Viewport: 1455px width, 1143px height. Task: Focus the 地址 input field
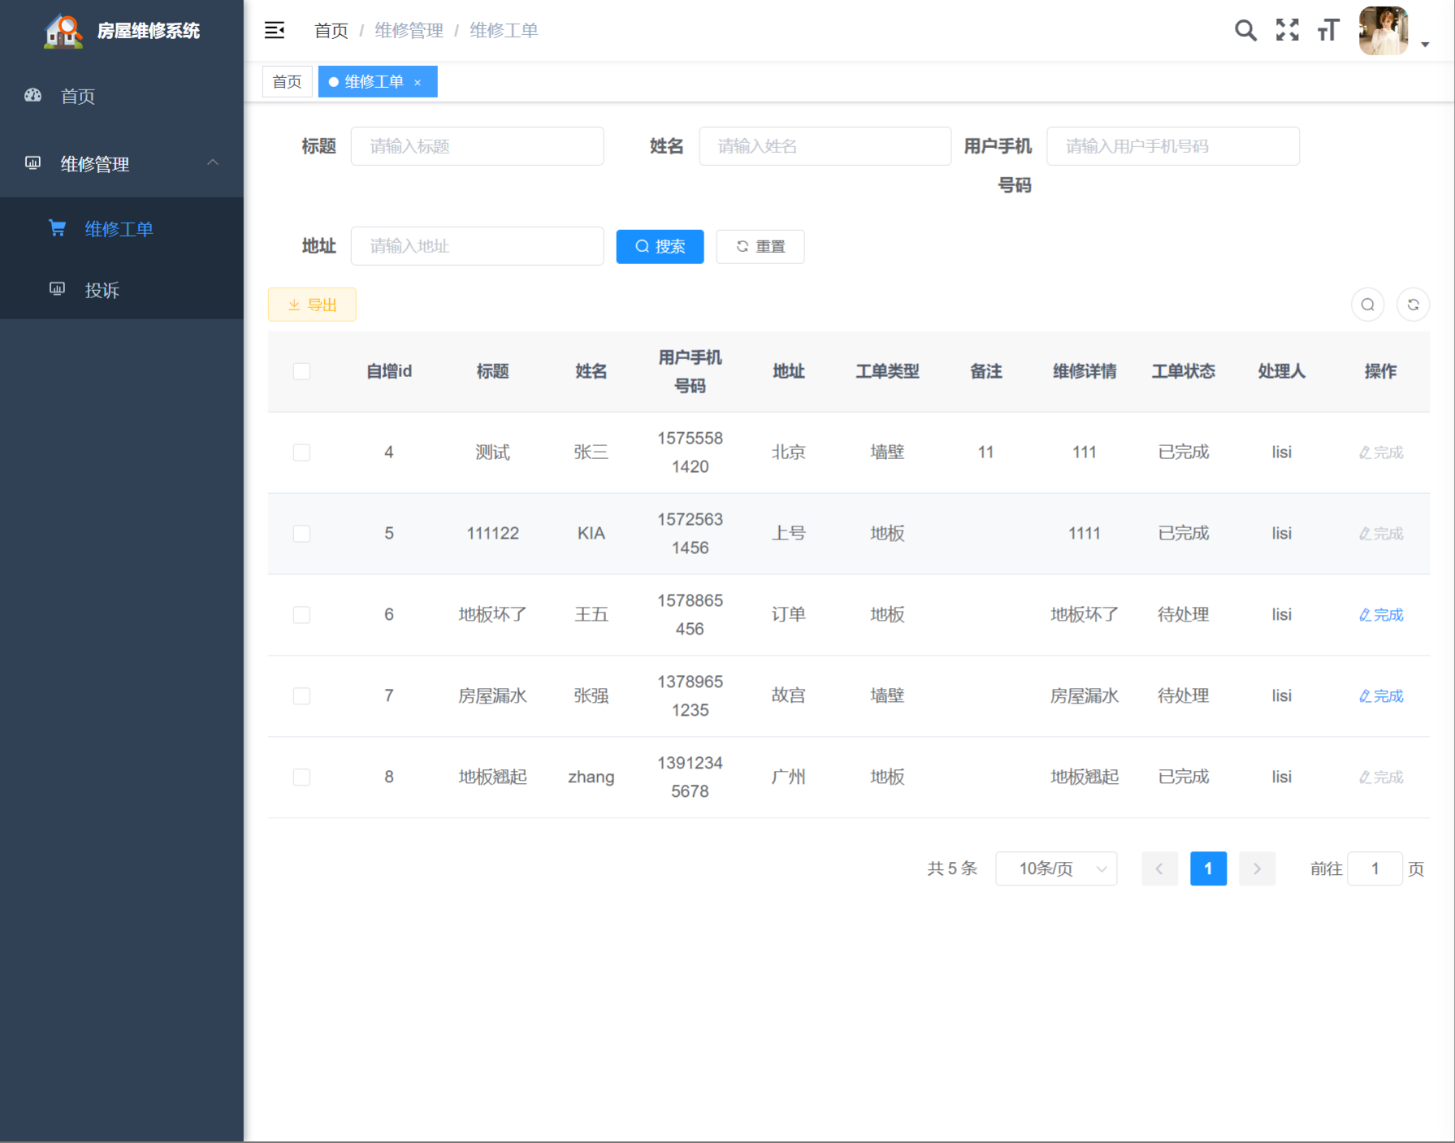(x=478, y=246)
